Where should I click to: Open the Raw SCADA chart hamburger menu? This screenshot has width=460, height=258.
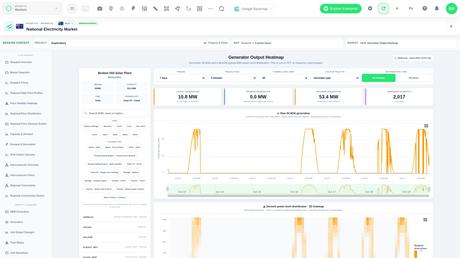pyautogui.click(x=426, y=126)
